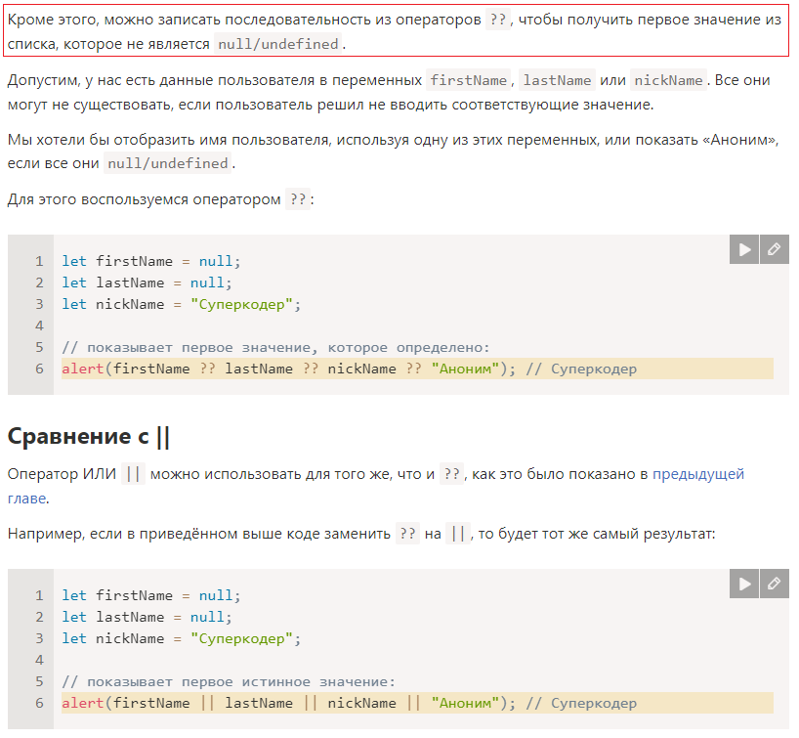This screenshot has width=799, height=738.
Task: Click line number 6 in the first code block
Action: point(39,369)
